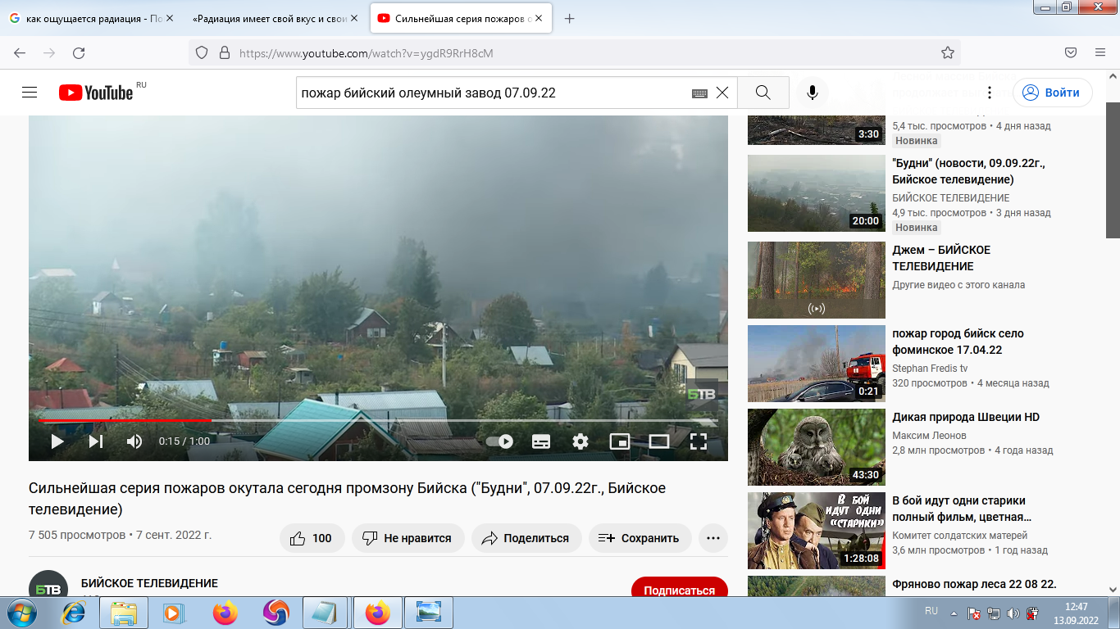Skip to the next video

pos(96,441)
